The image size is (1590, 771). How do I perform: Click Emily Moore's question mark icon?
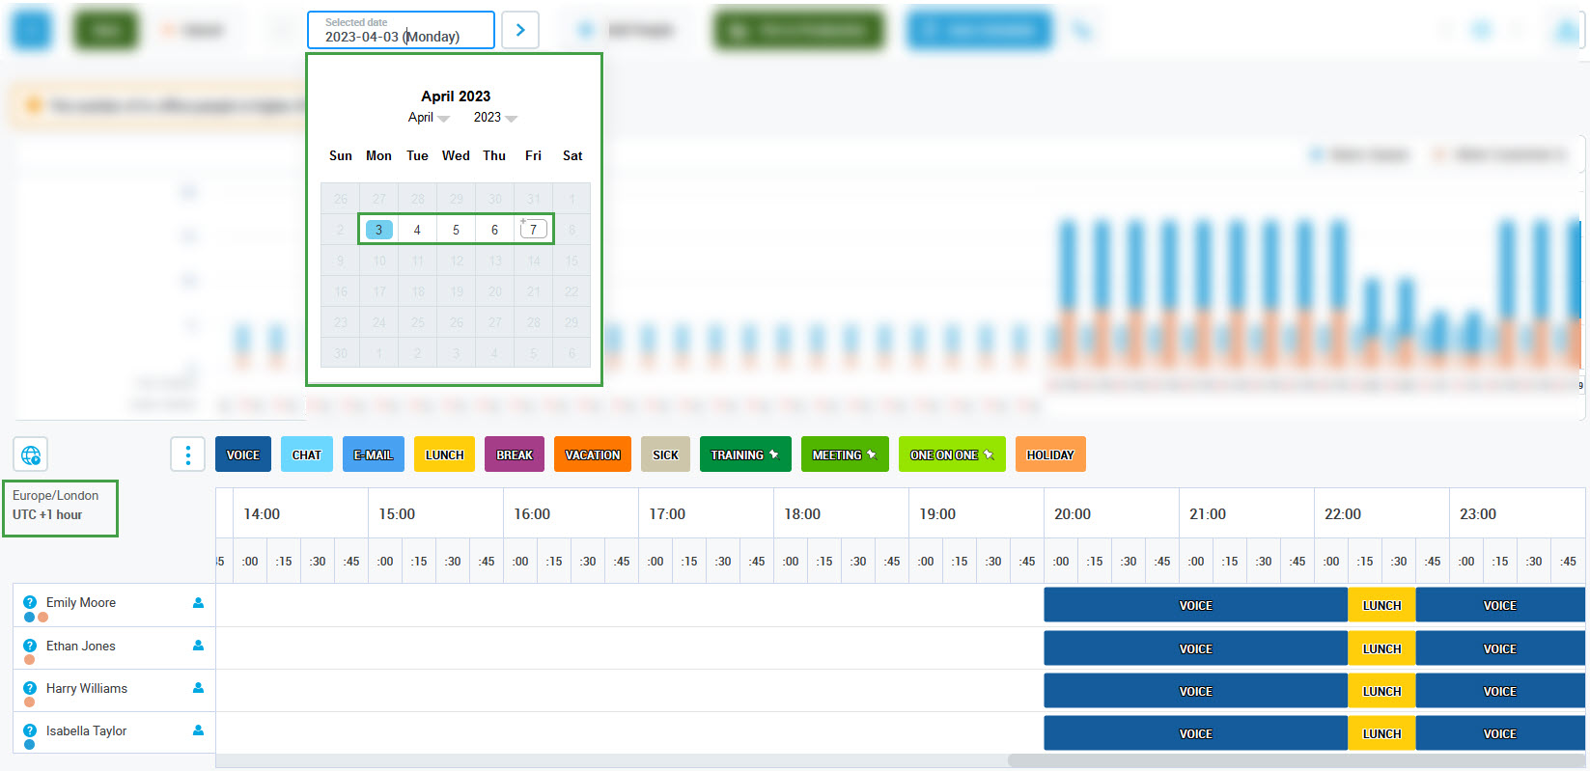[x=30, y=602]
